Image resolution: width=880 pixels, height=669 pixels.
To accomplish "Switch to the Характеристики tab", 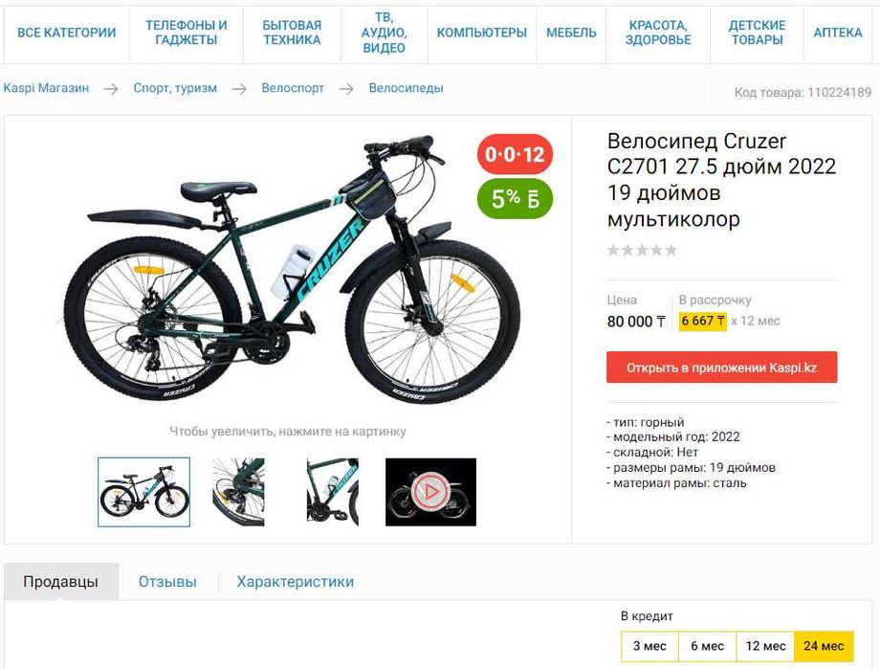I will (296, 581).
